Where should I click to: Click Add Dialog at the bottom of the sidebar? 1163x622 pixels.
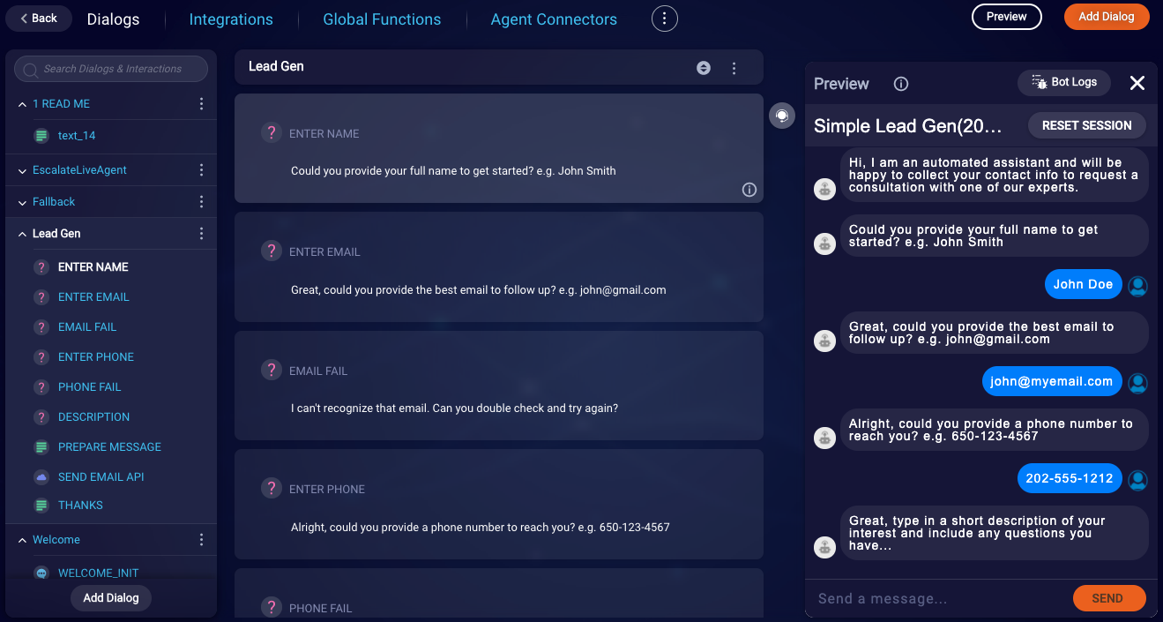(x=110, y=597)
